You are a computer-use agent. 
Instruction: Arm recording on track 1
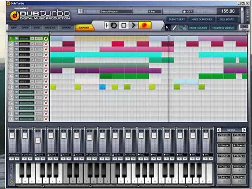(x=46, y=39)
